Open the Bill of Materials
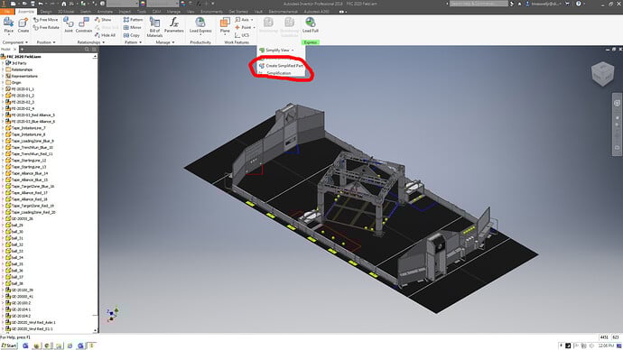Image resolution: width=623 pixels, height=350 pixels. 154,27
